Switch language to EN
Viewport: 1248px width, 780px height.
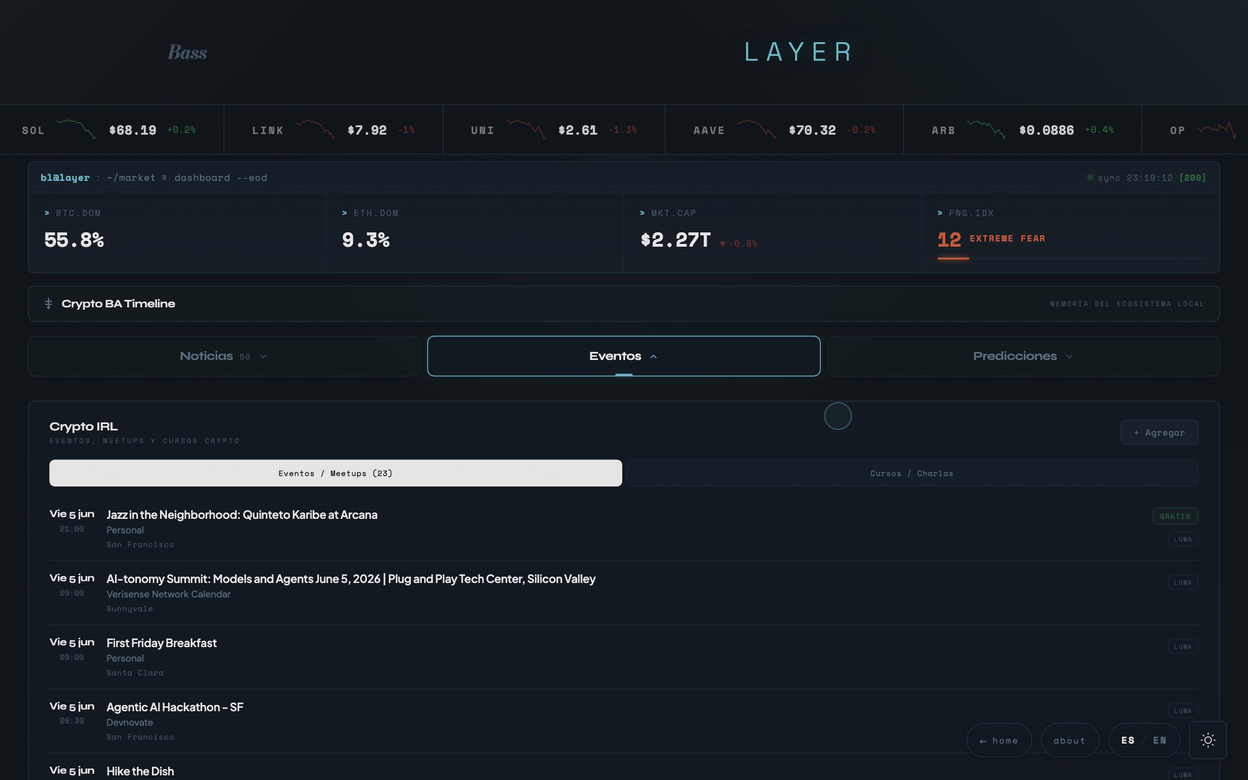tap(1160, 740)
